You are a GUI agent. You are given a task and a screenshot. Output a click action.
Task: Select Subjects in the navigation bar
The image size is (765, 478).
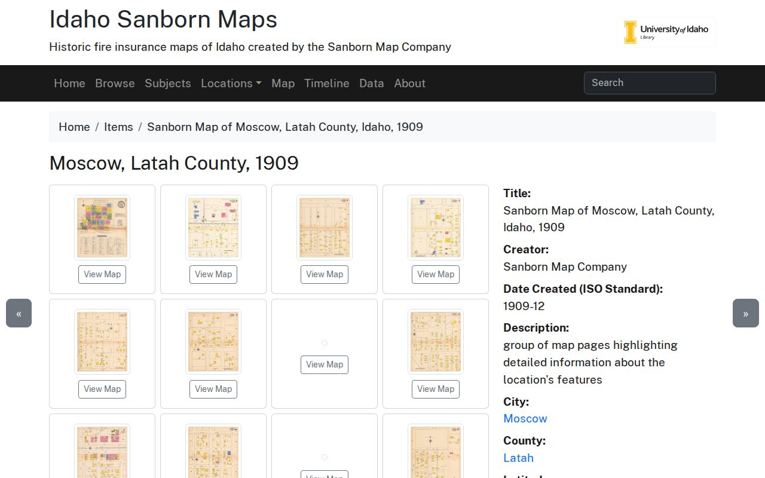(x=168, y=83)
